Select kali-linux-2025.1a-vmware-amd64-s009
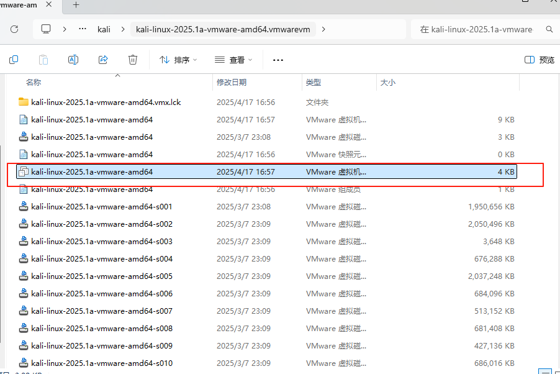Image resolution: width=560 pixels, height=374 pixels. pos(266,346)
